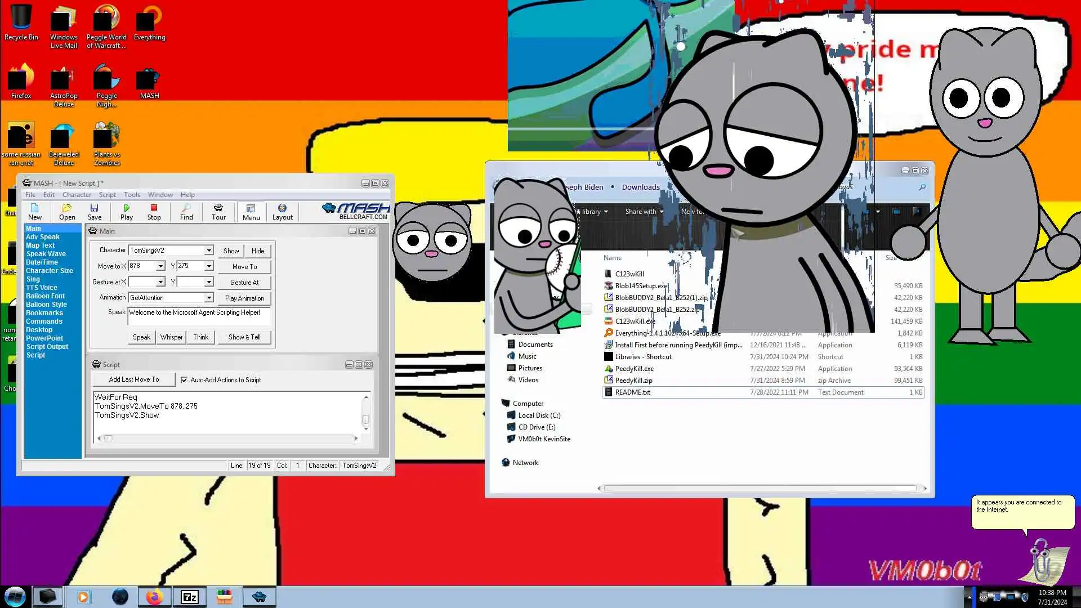Viewport: 1081px width, 608px height.
Task: Select Balloon Font in the sidebar list
Action: [45, 296]
